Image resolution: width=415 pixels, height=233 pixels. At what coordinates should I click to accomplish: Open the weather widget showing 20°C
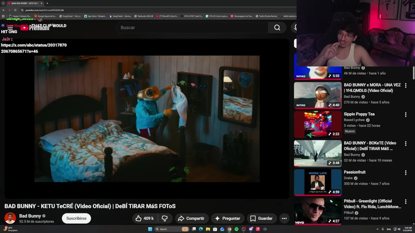pos(10,229)
